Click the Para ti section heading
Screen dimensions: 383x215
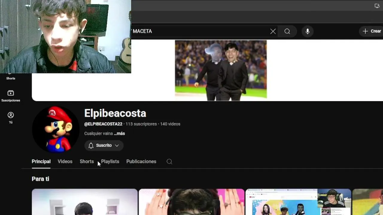[40, 179]
